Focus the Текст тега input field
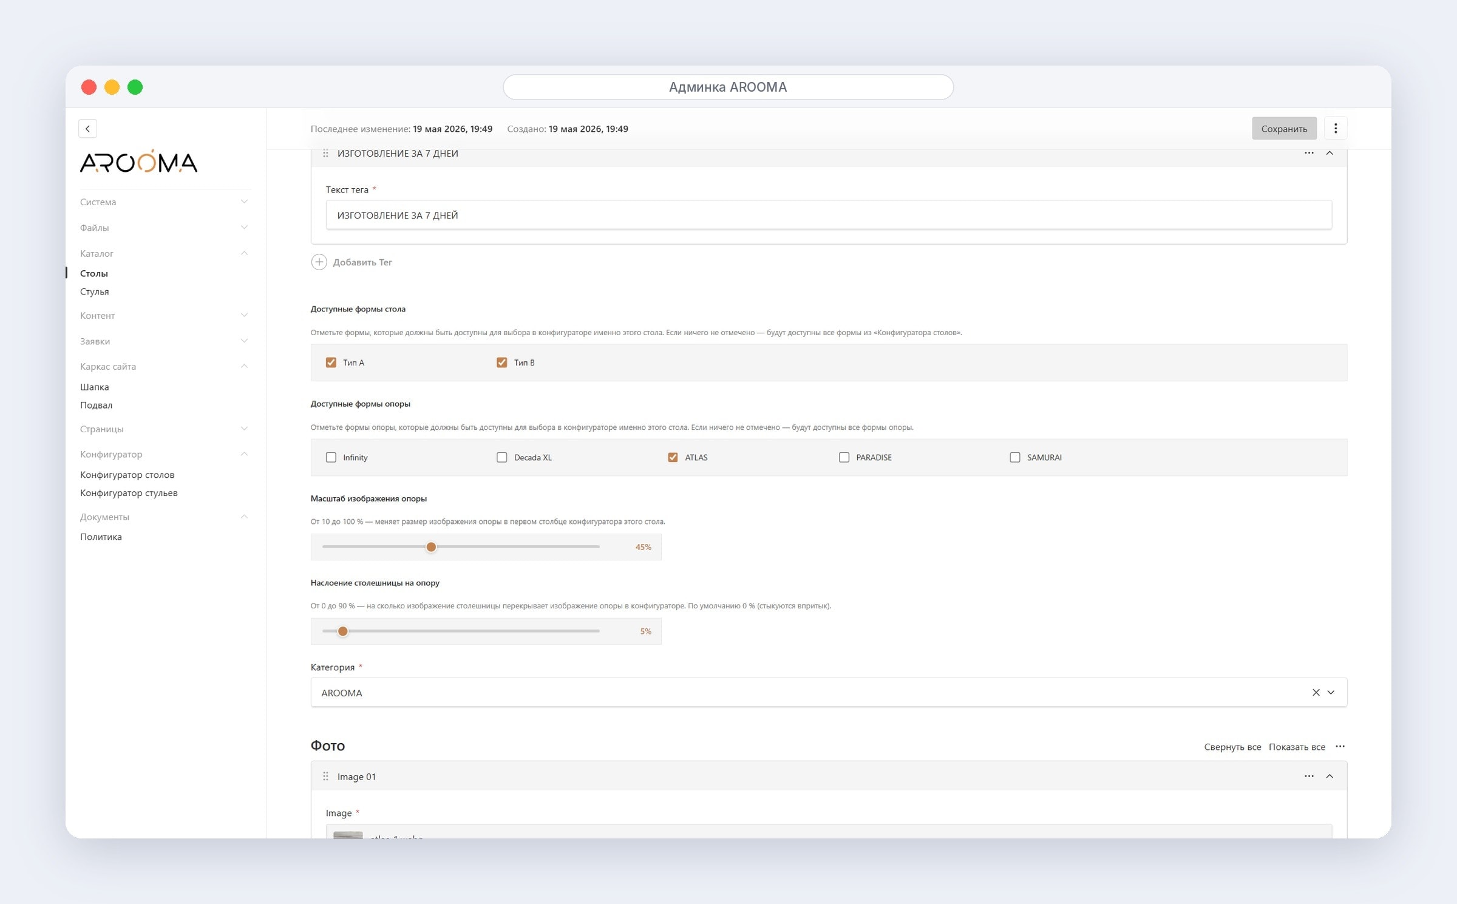Viewport: 1457px width, 904px height. point(829,215)
